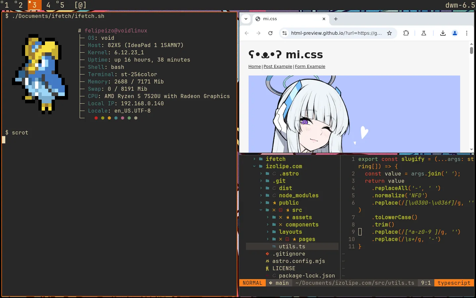
Task: Click the git icon beside .gitignore
Action: (x=267, y=254)
